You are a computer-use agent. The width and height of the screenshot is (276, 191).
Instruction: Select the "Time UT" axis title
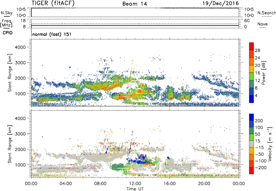135,189
